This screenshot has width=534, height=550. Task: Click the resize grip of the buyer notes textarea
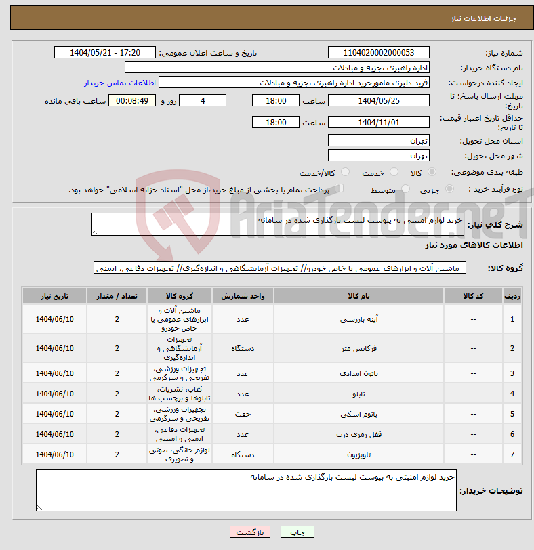point(39,507)
